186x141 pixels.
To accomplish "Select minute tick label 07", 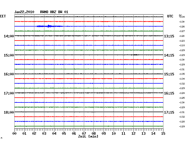I will 84,134.
